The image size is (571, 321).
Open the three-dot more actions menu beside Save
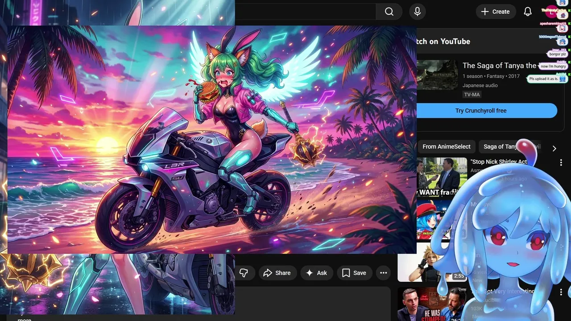tap(383, 273)
